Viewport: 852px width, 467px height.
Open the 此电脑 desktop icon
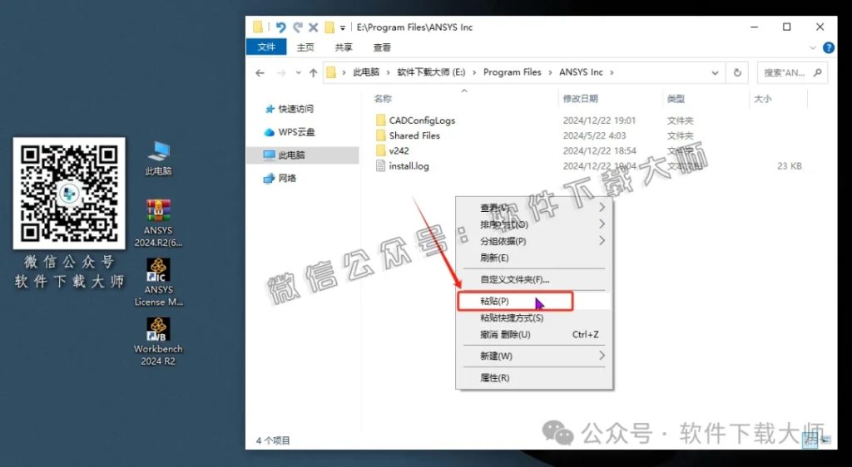coord(158,158)
